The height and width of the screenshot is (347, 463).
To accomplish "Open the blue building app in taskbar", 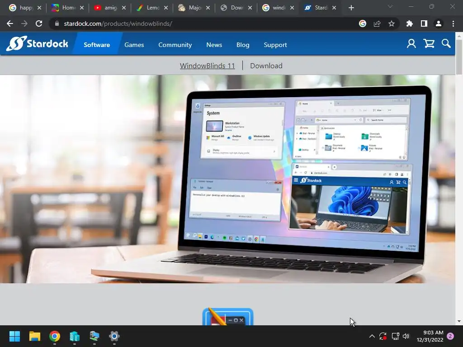I will 75,336.
